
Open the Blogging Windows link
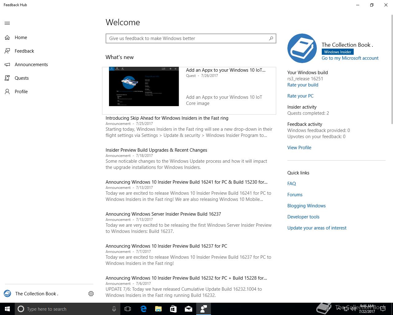[x=306, y=206]
